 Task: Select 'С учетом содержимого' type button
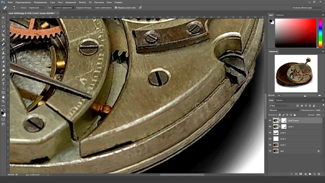(x=63, y=8)
